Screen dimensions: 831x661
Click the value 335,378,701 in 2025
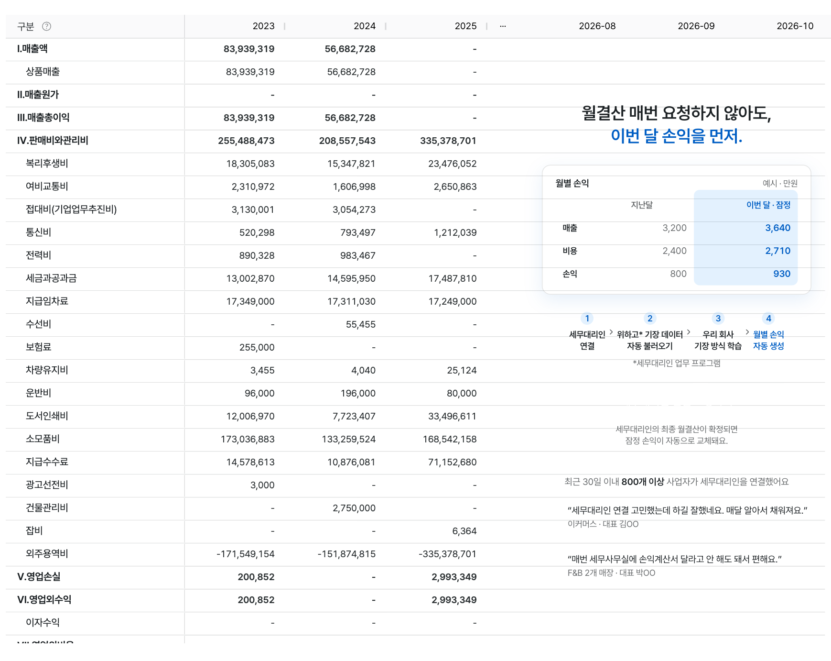(x=448, y=141)
